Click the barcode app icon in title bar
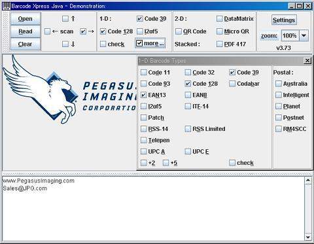The image size is (314, 244). [x=7, y=6]
